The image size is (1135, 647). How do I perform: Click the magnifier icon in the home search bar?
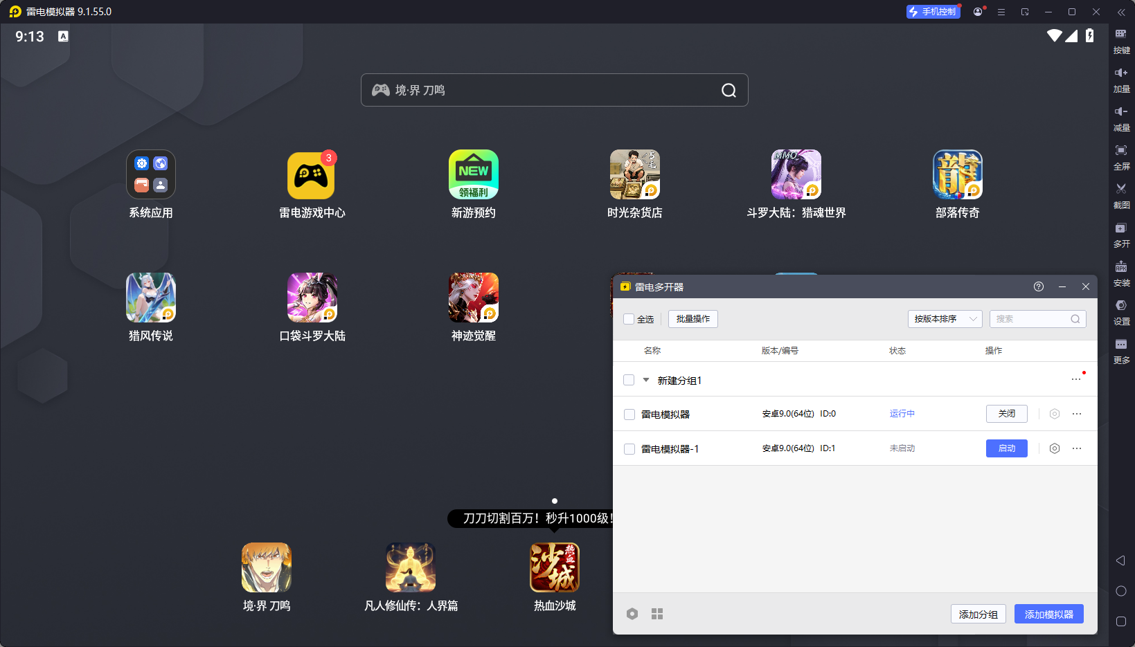point(729,90)
